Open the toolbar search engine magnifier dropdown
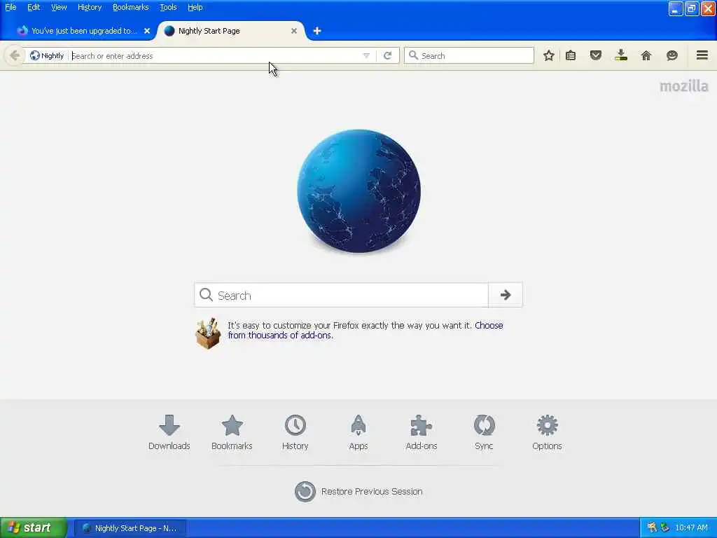 pos(413,55)
